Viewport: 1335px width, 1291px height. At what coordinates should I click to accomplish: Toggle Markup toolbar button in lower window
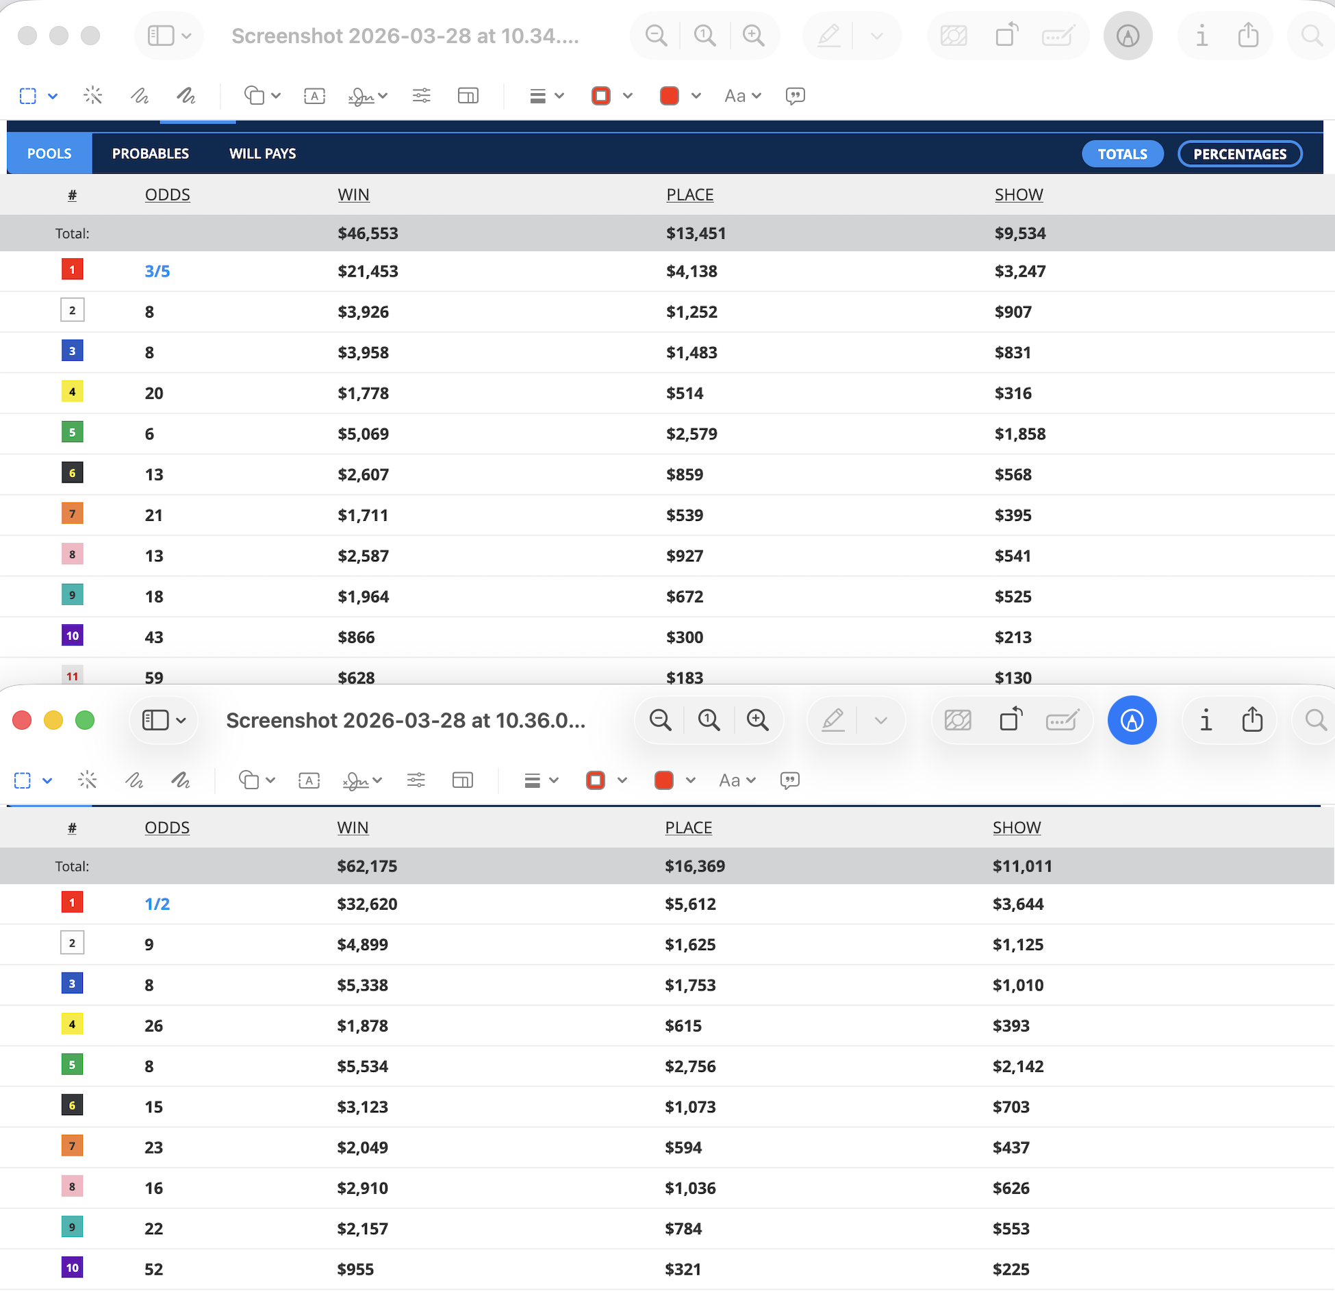coord(1132,720)
